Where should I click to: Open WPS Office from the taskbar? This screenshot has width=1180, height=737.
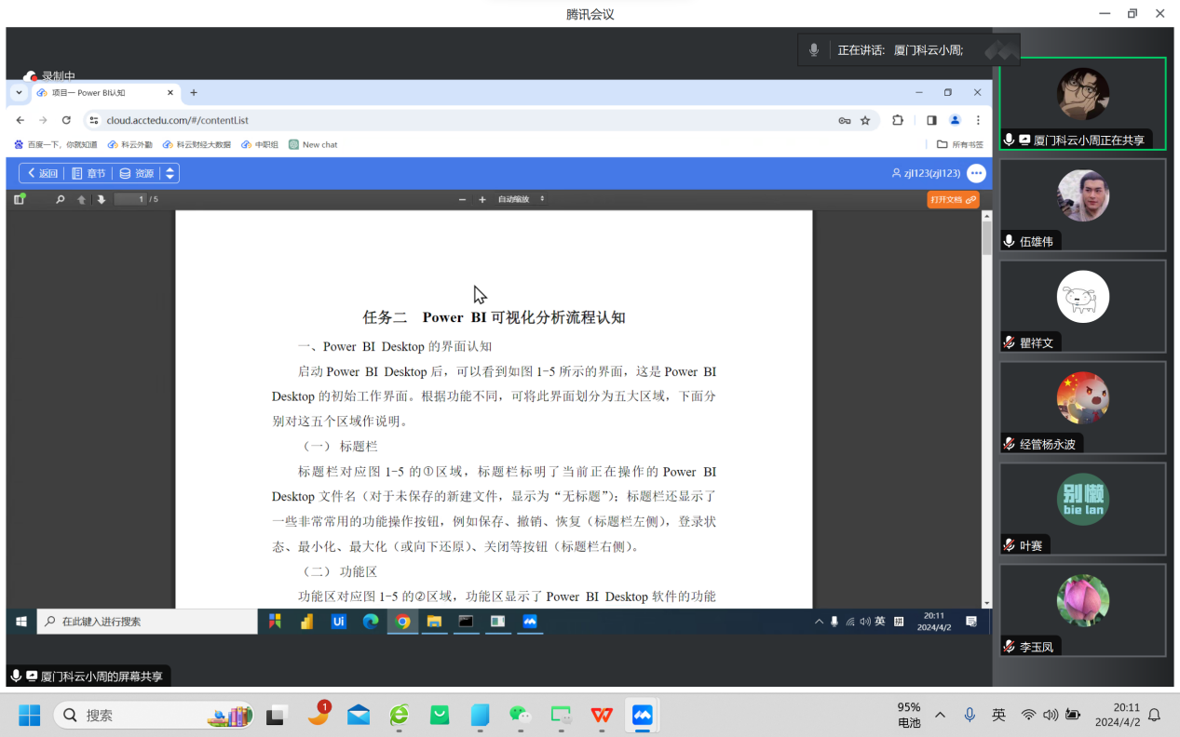pyautogui.click(x=602, y=715)
